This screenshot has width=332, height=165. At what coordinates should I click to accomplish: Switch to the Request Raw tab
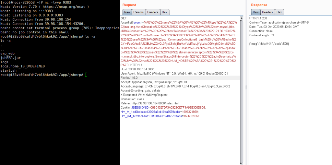tap(126, 12)
